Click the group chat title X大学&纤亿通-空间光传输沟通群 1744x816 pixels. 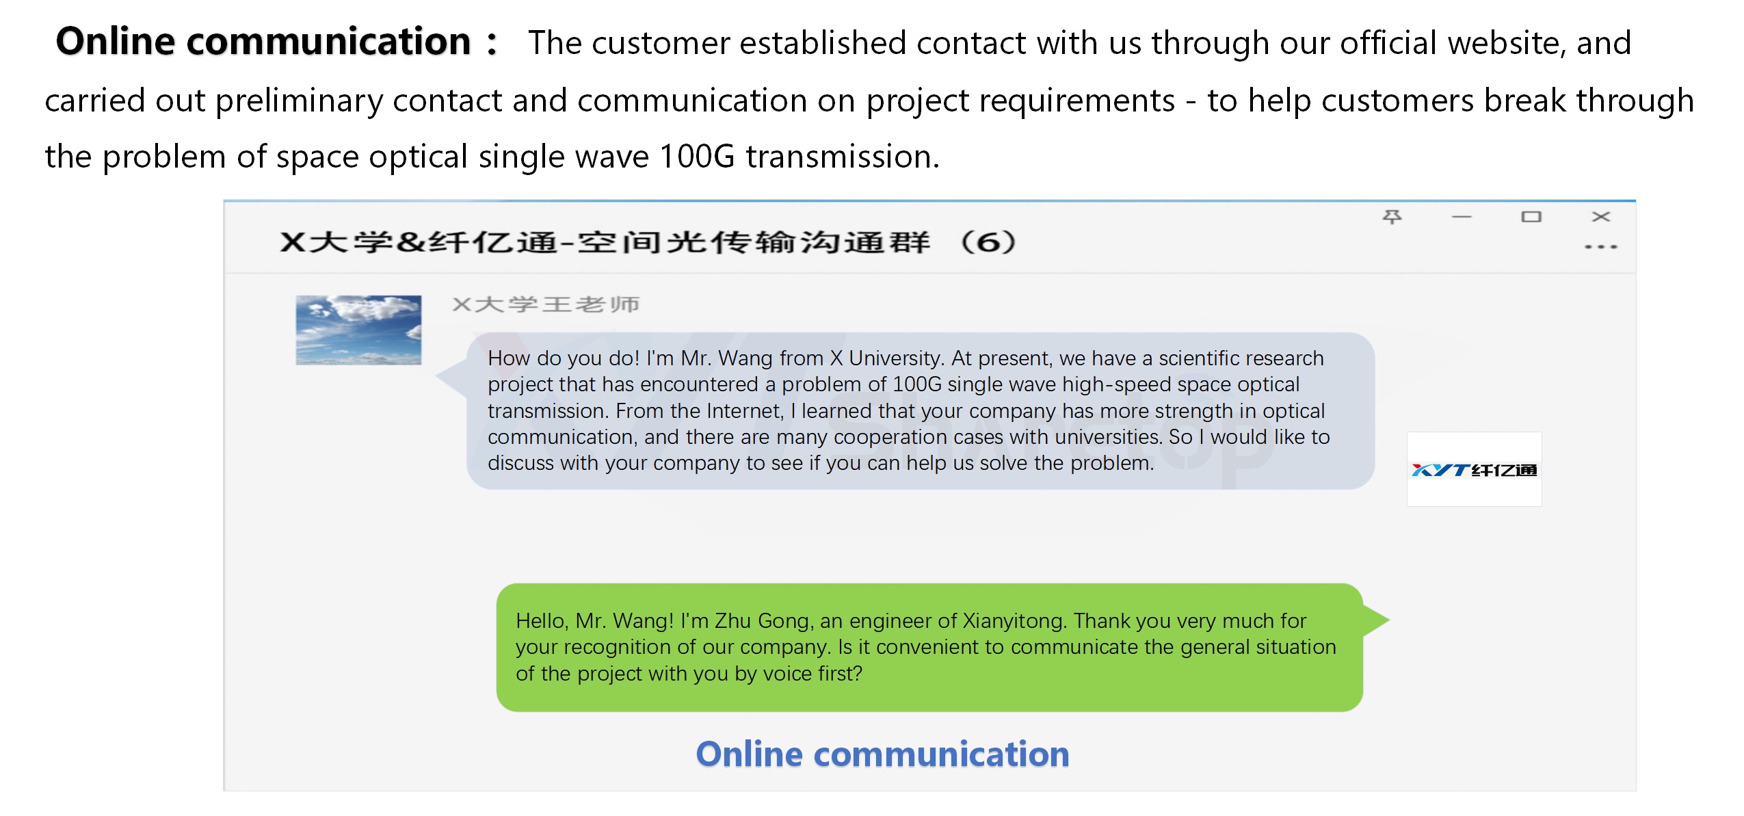[x=605, y=242]
